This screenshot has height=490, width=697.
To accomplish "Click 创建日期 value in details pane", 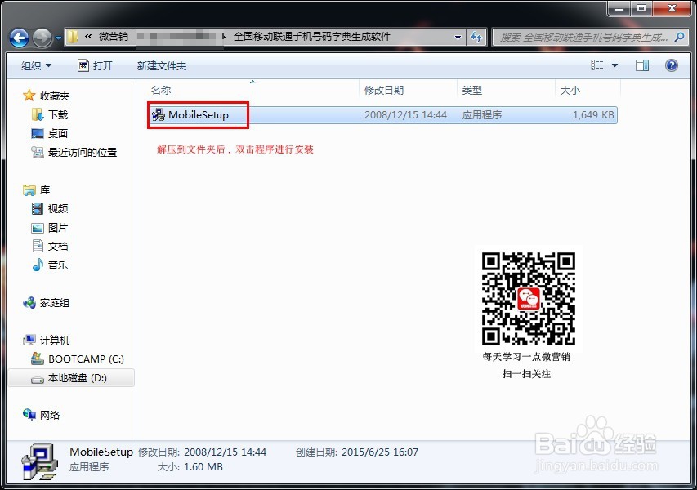I will 380,452.
